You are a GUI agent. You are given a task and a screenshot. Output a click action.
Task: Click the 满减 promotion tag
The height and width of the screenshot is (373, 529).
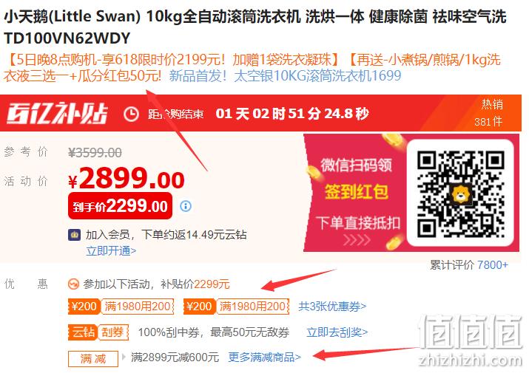coord(93,358)
